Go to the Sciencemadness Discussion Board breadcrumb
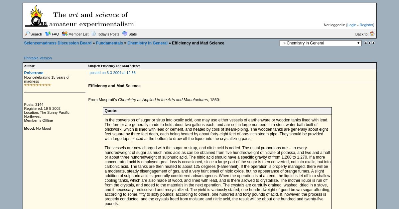The width and height of the screenshot is (399, 209). tap(58, 43)
